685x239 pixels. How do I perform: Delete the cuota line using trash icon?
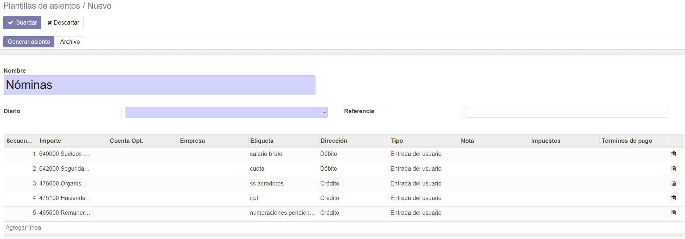(x=673, y=169)
